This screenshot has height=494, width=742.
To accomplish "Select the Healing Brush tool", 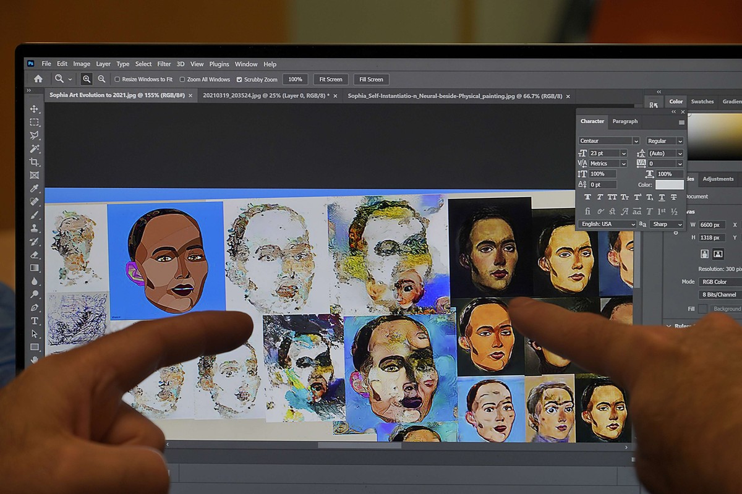I will tap(35, 202).
